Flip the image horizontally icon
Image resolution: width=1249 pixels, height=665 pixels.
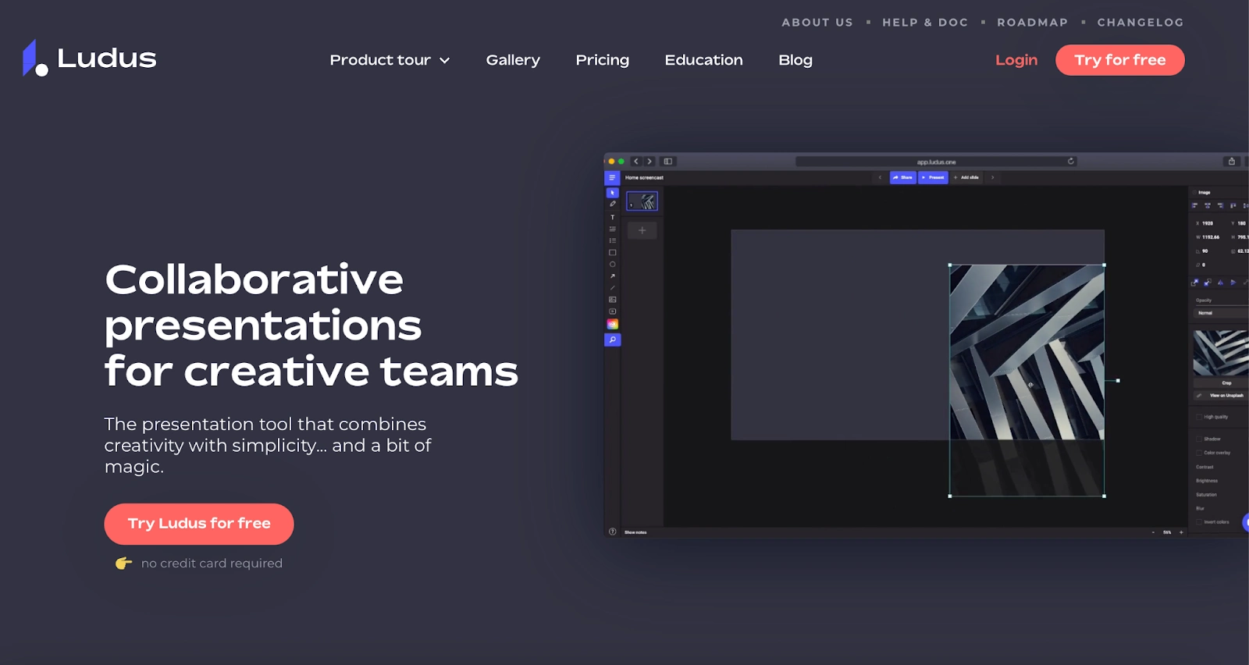click(1220, 283)
